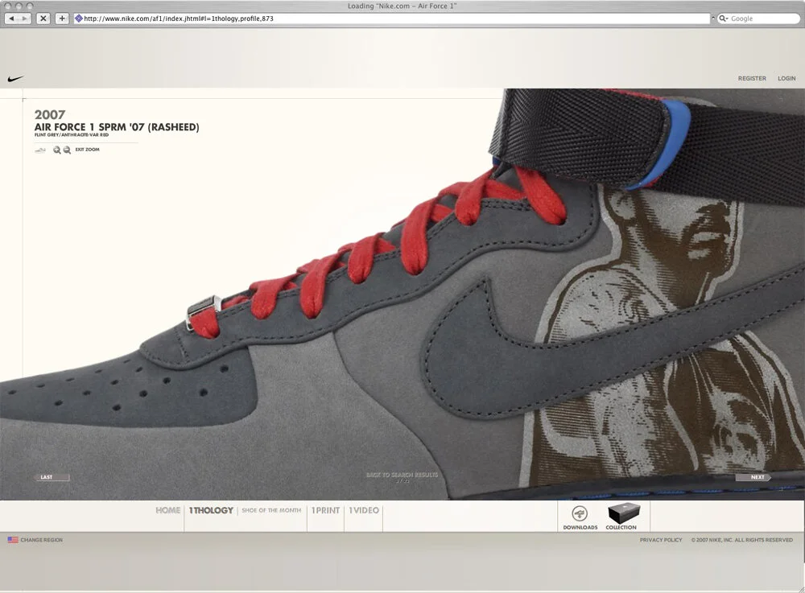The width and height of the screenshot is (805, 593).
Task: Click the zoom out magnifier icon
Action: [x=67, y=150]
